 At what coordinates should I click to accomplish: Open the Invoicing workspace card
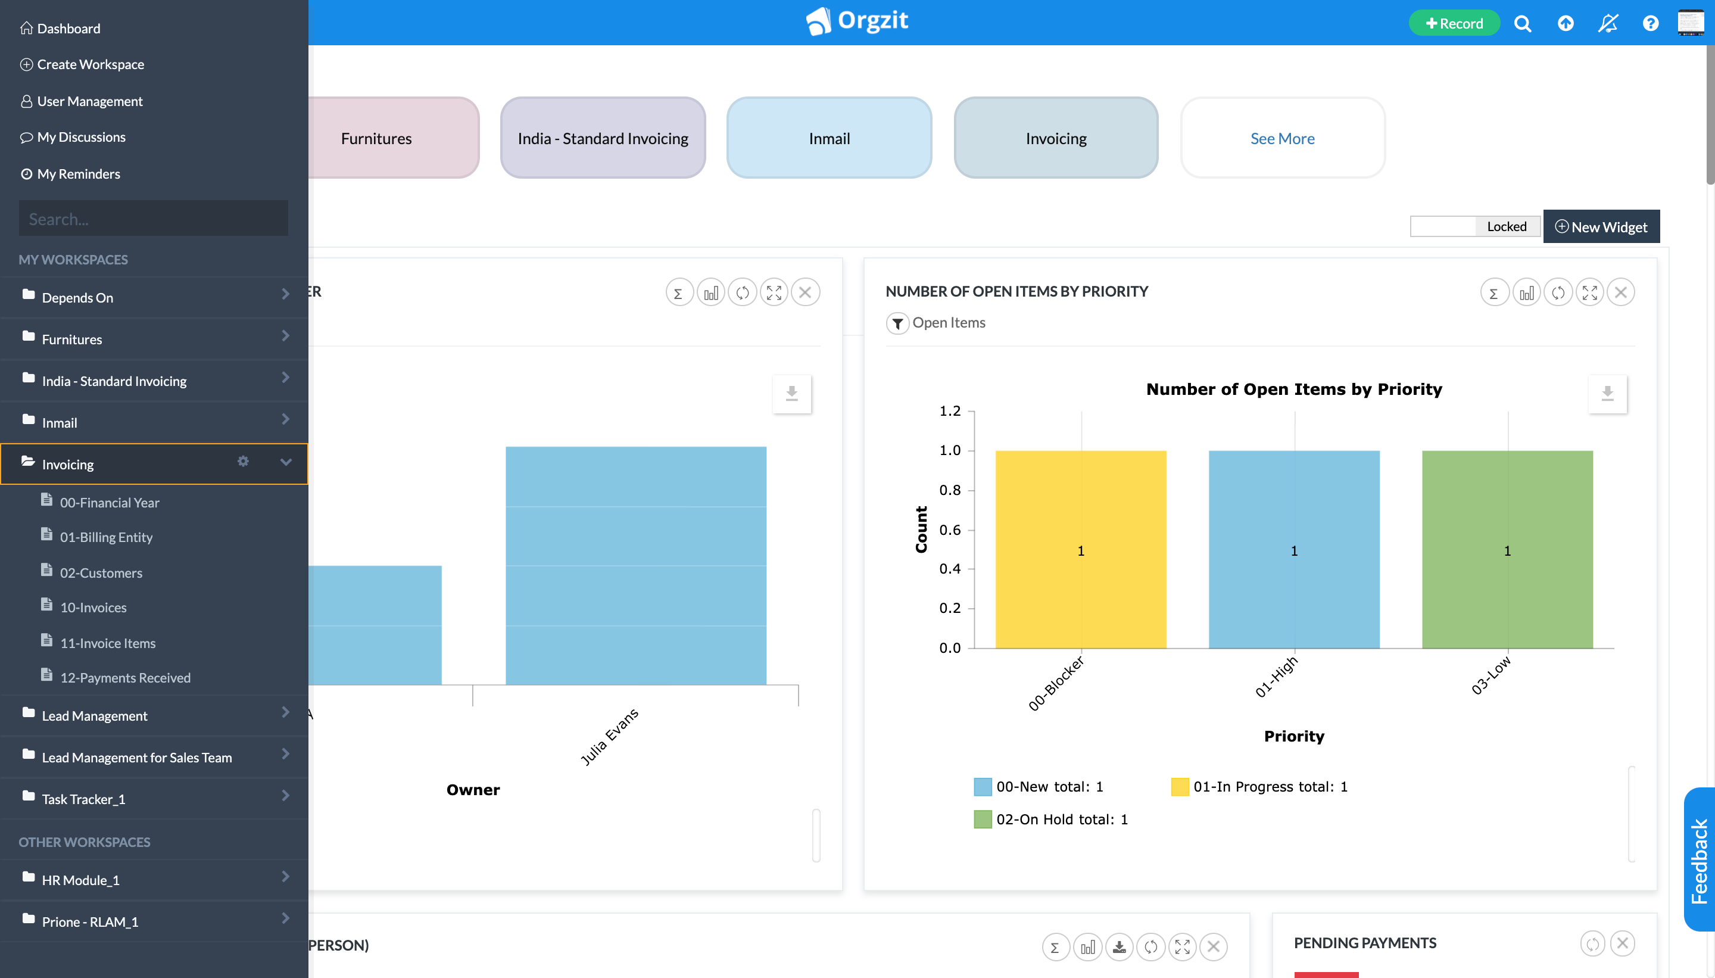1056,138
